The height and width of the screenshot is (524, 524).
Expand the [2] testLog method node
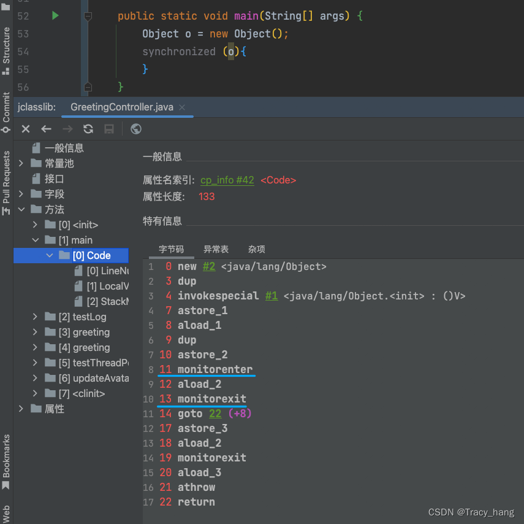35,317
